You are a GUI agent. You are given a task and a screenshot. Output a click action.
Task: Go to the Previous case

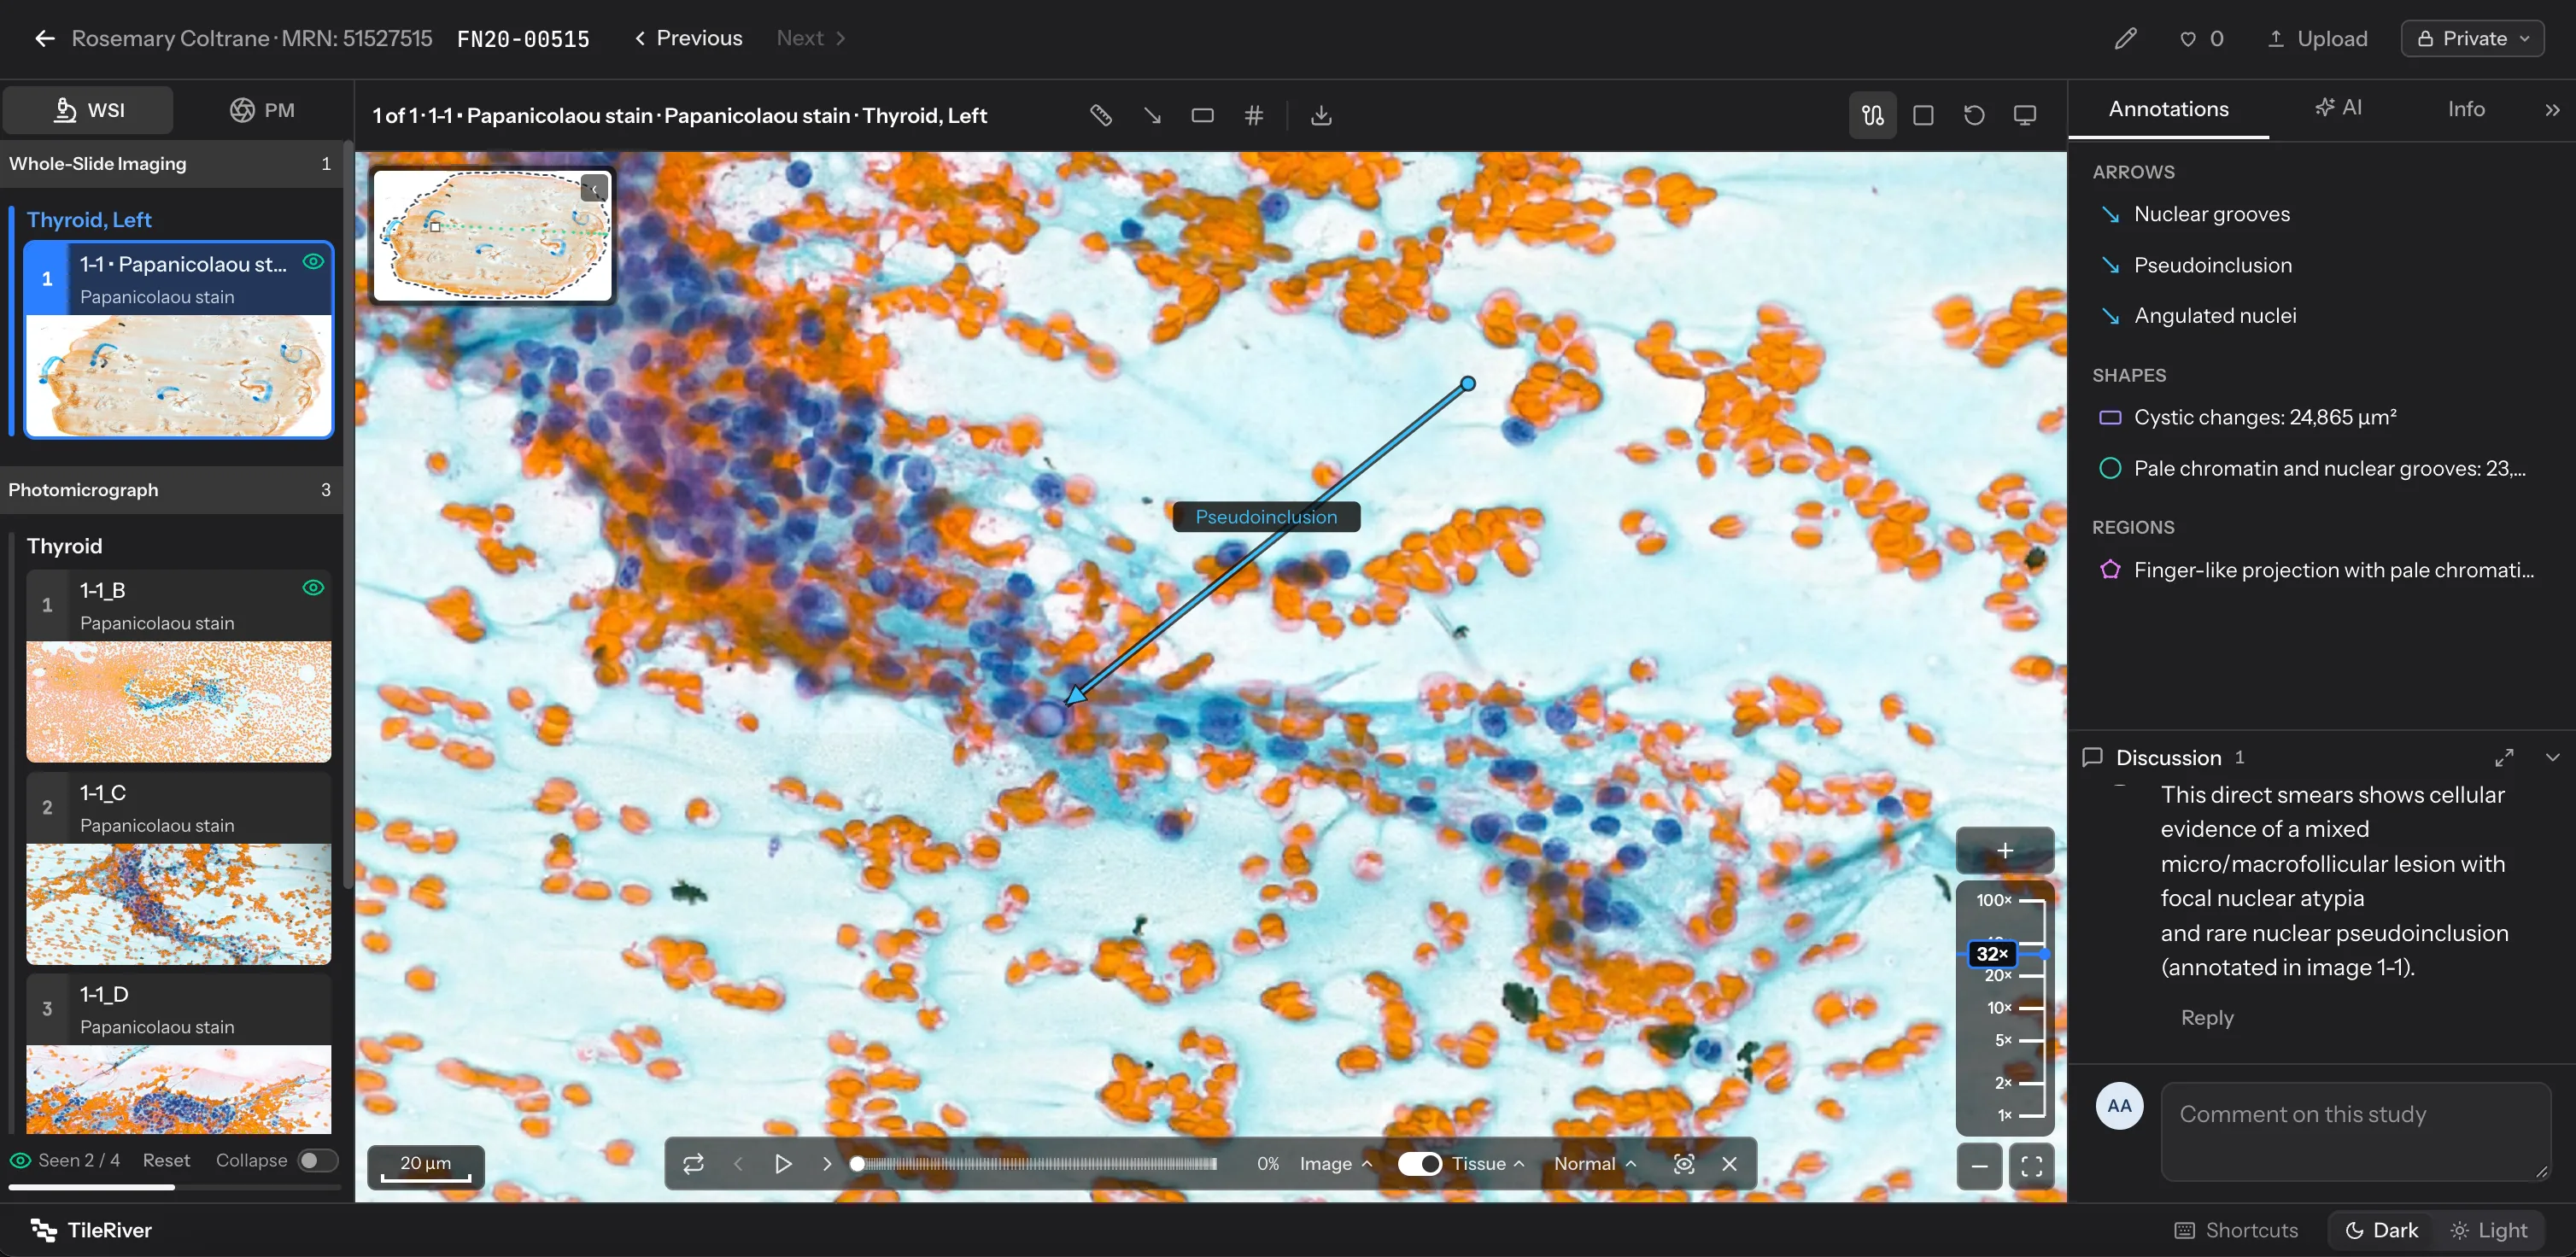click(689, 38)
